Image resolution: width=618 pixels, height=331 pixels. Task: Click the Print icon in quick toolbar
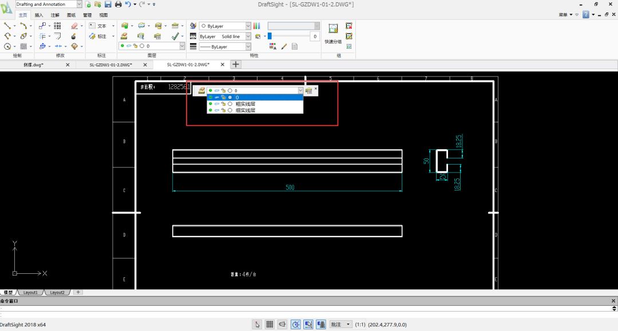click(x=118, y=5)
